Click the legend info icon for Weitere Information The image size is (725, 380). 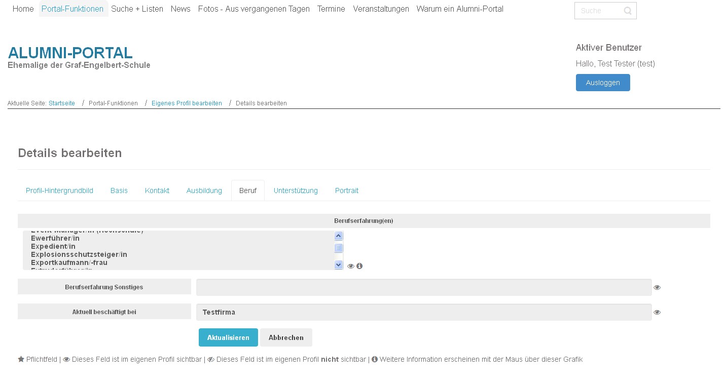pyautogui.click(x=375, y=359)
